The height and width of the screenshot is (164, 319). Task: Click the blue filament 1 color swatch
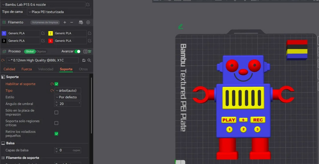(x=4, y=33)
